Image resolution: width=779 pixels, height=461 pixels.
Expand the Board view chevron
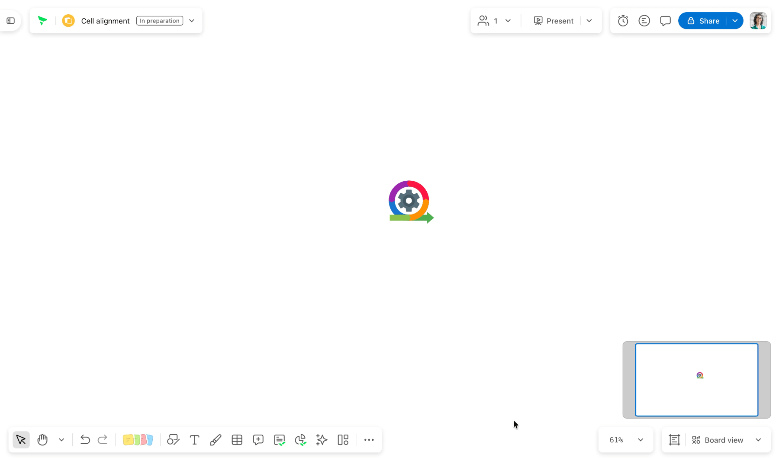tap(758, 440)
